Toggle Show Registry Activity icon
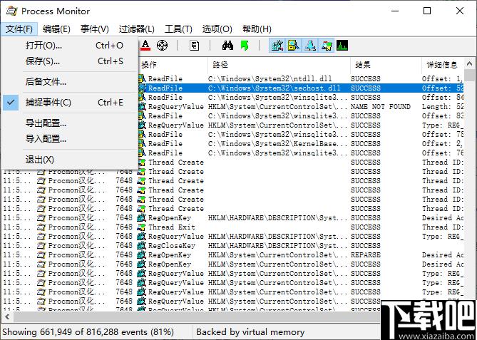The height and width of the screenshot is (340, 477). [x=277, y=46]
